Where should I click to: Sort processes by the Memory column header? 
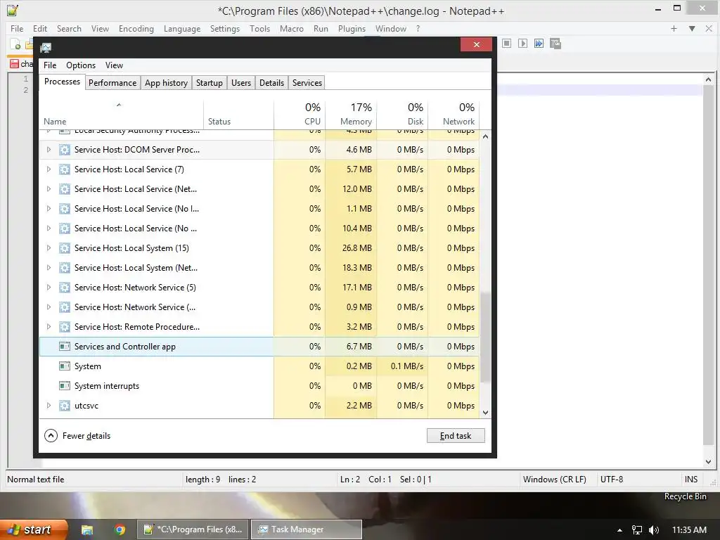pos(351,115)
